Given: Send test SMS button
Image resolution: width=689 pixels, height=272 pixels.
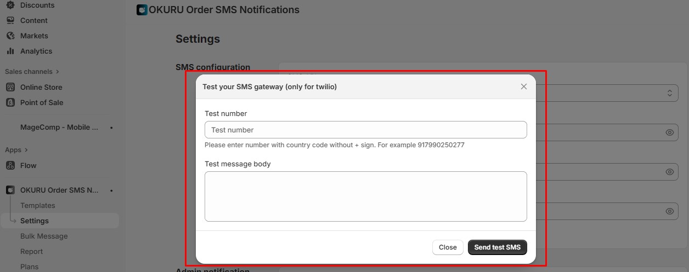Looking at the screenshot, I should click(498, 247).
